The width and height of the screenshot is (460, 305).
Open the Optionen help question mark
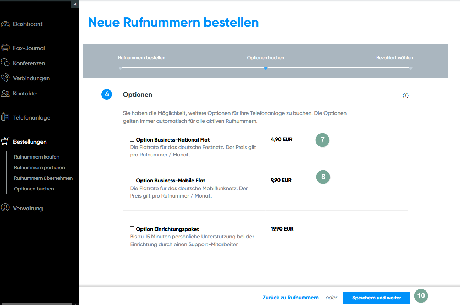(x=406, y=95)
